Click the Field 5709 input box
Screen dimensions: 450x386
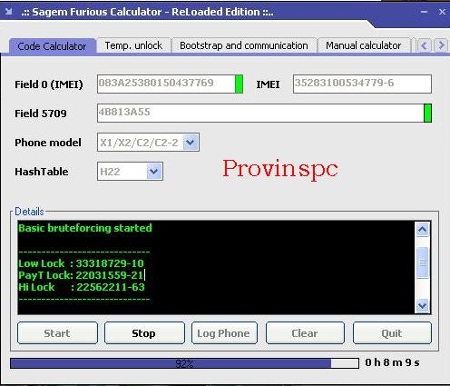260,113
